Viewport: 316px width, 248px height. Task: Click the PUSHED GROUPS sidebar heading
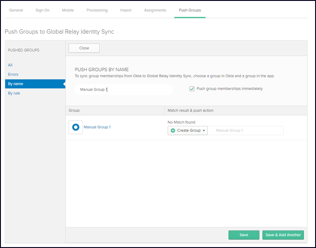coord(23,50)
